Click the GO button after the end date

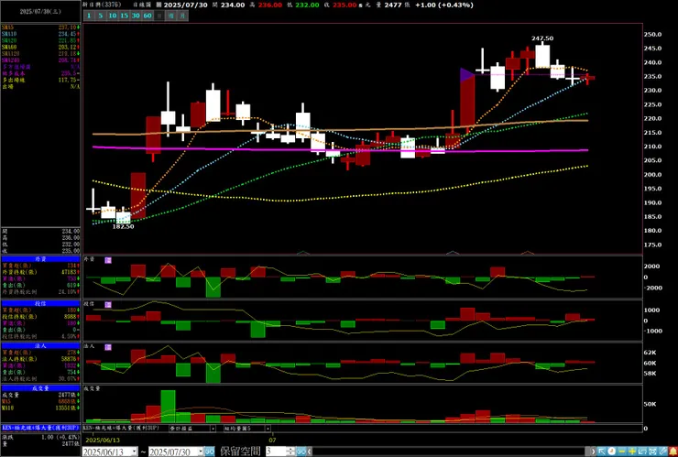(x=209, y=452)
